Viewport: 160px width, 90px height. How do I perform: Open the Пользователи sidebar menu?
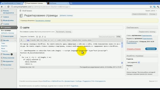point(8,58)
